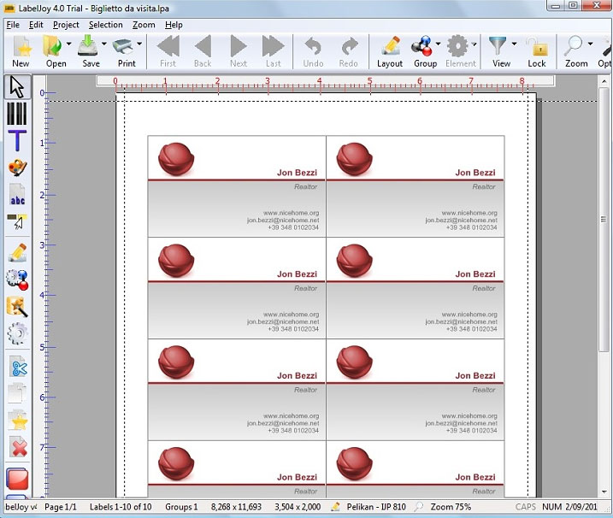Click the Cut scissors icon

(17, 367)
